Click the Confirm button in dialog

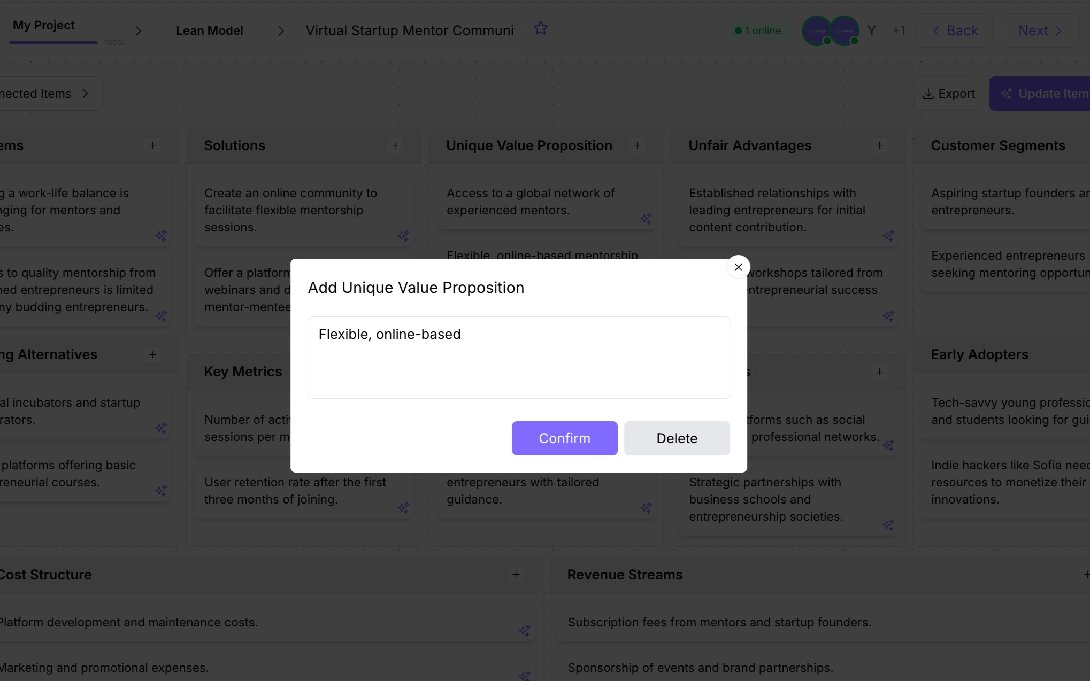564,438
